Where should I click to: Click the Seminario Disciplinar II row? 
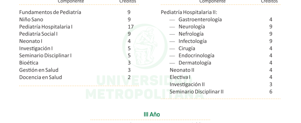tap(221, 92)
